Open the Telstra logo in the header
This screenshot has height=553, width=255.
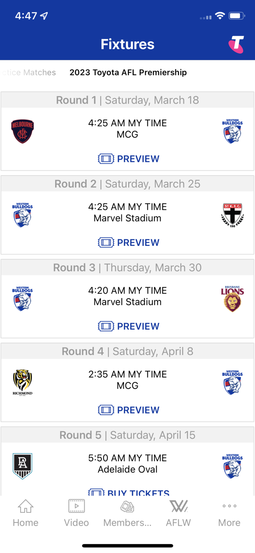click(x=237, y=44)
